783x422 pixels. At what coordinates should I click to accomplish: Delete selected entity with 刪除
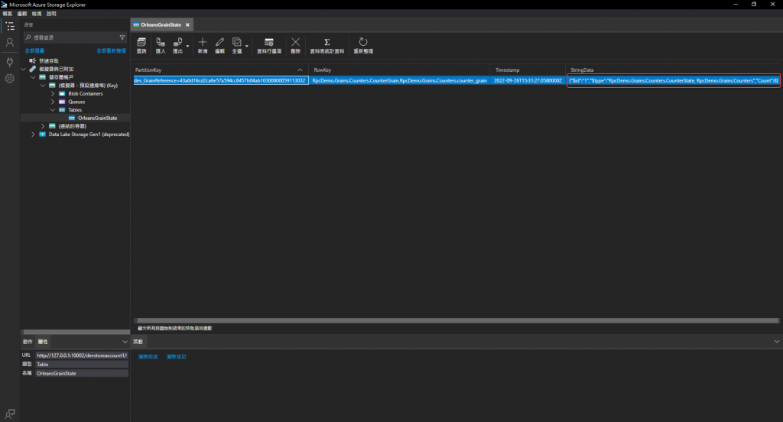[296, 45]
